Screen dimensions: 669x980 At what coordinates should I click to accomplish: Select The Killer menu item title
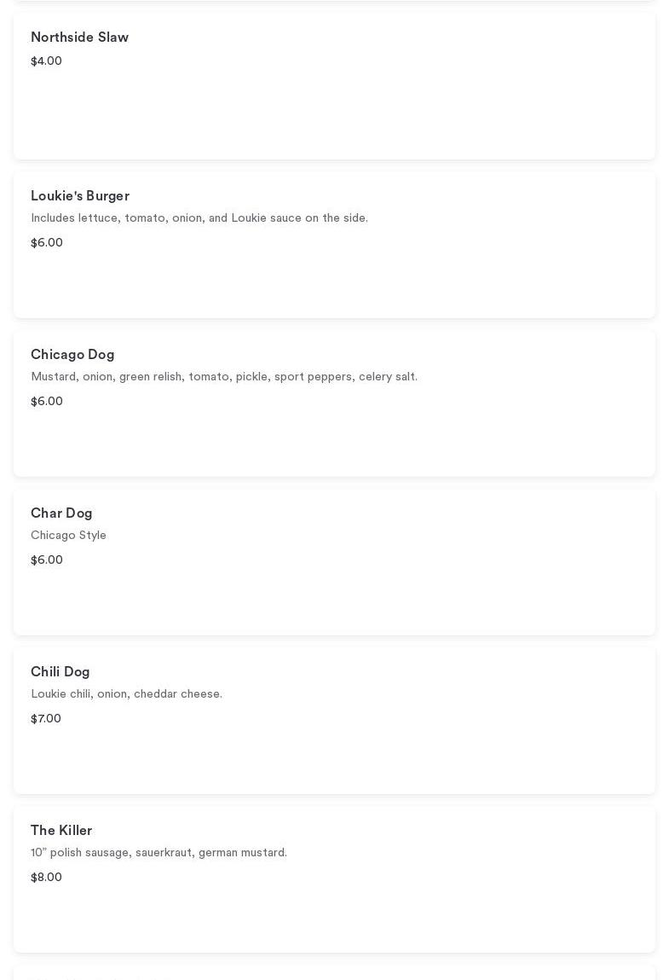[x=61, y=831]
